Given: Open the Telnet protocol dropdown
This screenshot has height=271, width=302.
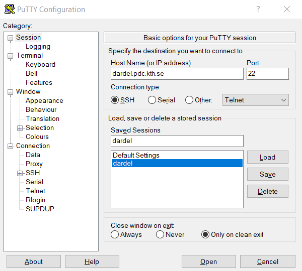Looking at the screenshot, I should [x=256, y=100].
